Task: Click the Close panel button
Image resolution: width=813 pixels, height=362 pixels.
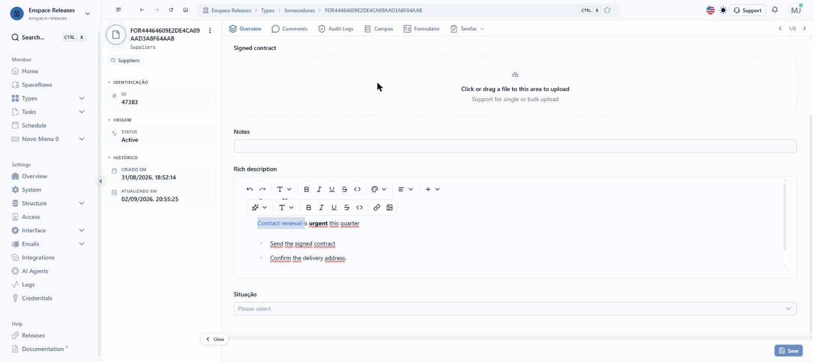Action: pos(215,339)
